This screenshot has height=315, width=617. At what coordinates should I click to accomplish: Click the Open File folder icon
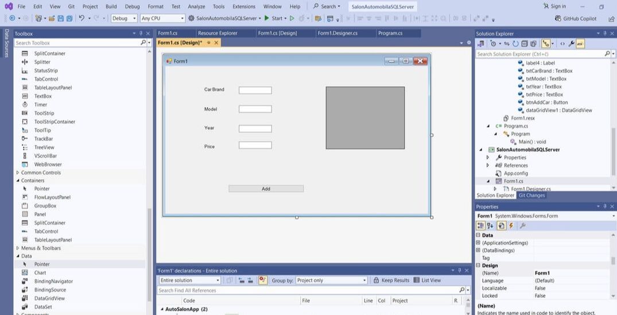tap(52, 18)
